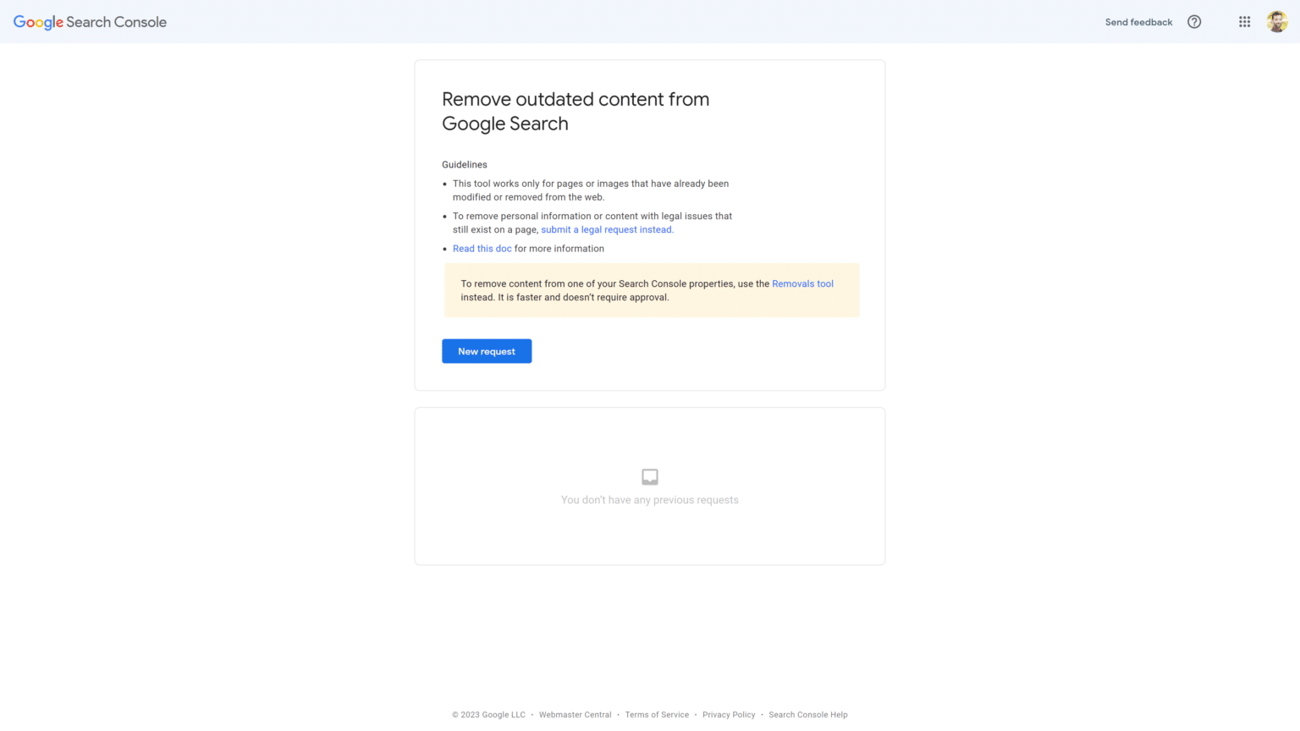
Task: Follow the Read this doc link
Action: 482,248
